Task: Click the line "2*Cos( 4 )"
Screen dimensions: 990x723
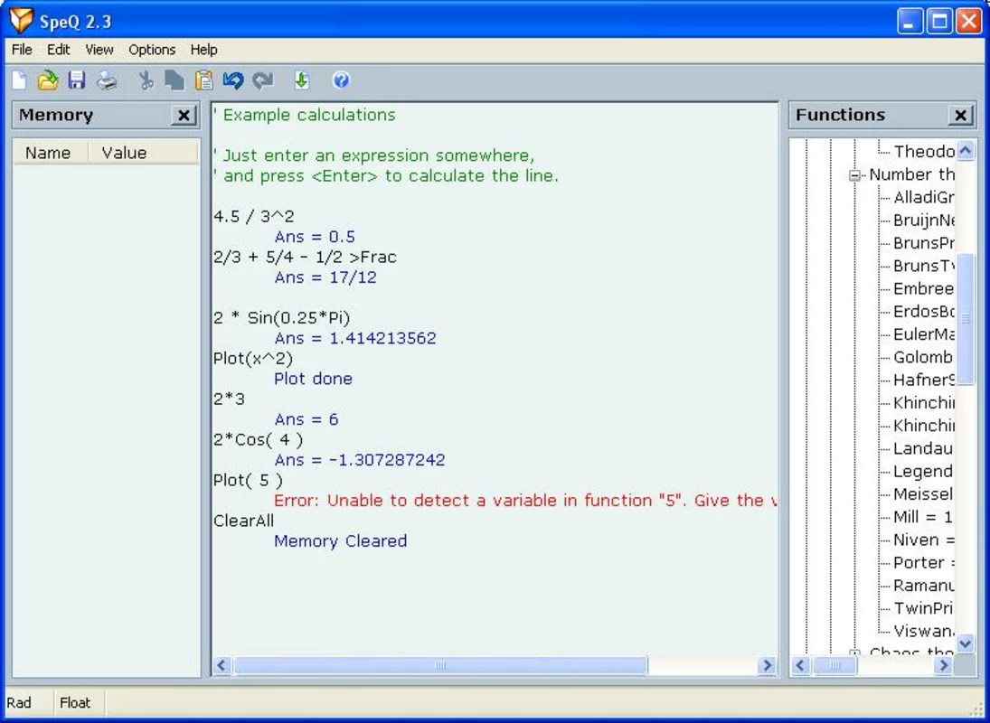Action: point(259,440)
